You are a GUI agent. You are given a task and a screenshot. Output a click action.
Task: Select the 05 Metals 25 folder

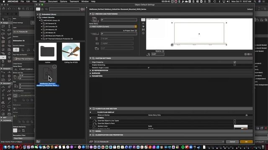51,32
